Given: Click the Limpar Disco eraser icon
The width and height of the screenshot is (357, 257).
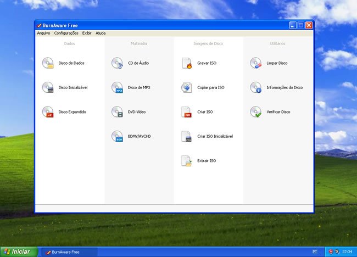Looking at the screenshot, I should click(256, 63).
